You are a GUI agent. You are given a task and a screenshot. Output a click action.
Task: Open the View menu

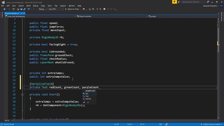14,6
